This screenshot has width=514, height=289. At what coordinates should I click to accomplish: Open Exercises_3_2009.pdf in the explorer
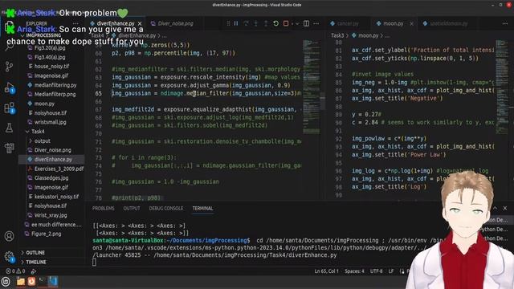pyautogui.click(x=59, y=169)
